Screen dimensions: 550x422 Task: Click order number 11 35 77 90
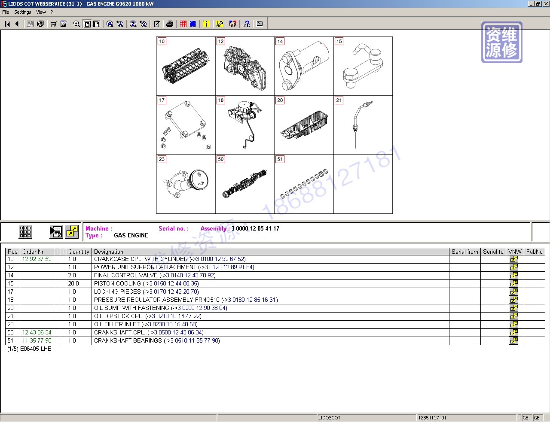pyautogui.click(x=37, y=341)
